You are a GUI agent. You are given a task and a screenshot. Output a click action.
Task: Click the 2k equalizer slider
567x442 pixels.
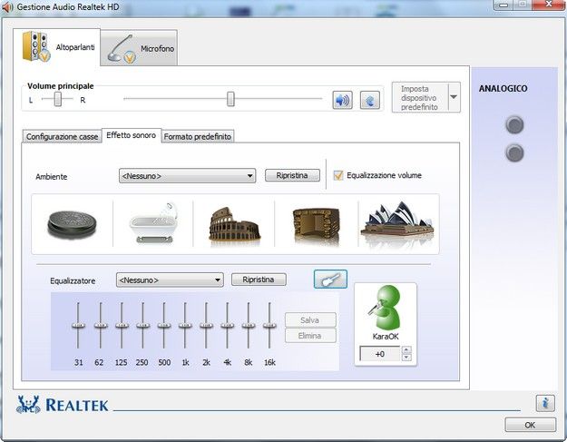pos(206,326)
